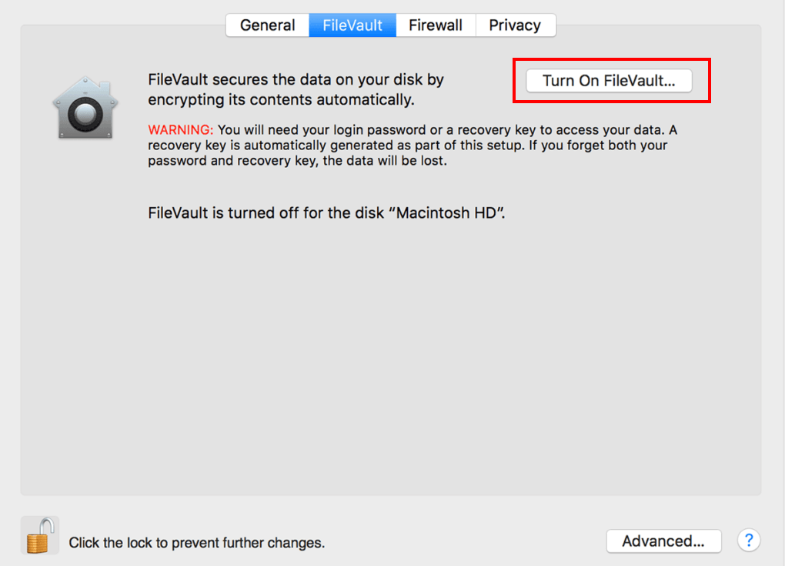Go to the Privacy tab
This screenshot has width=785, height=566.
515,25
